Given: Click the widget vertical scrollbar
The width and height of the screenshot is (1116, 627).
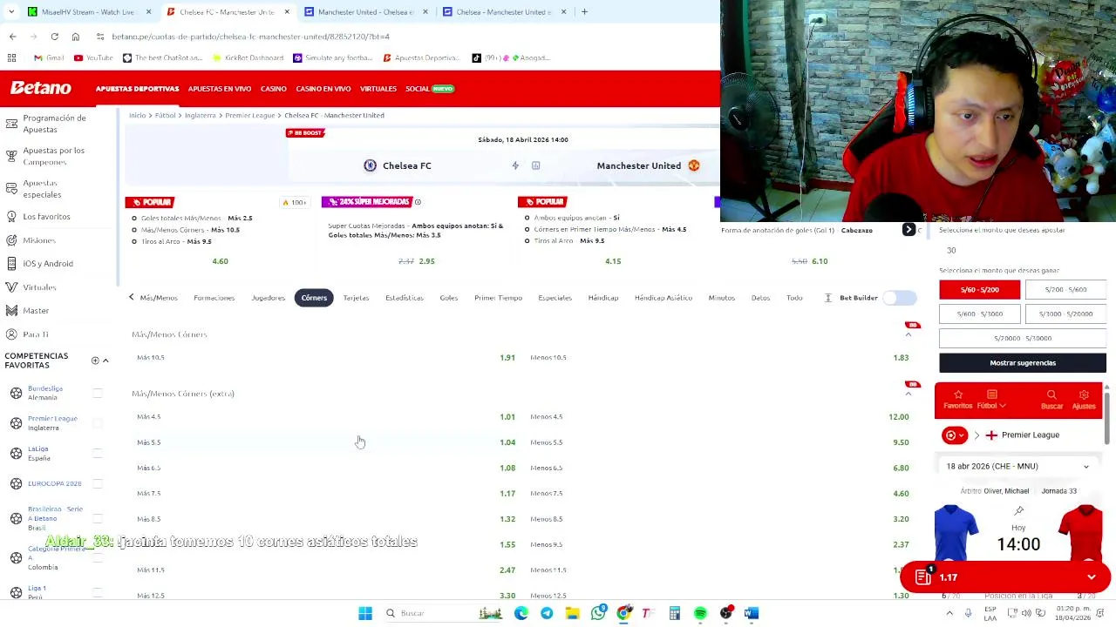Looking at the screenshot, I should (1107, 418).
